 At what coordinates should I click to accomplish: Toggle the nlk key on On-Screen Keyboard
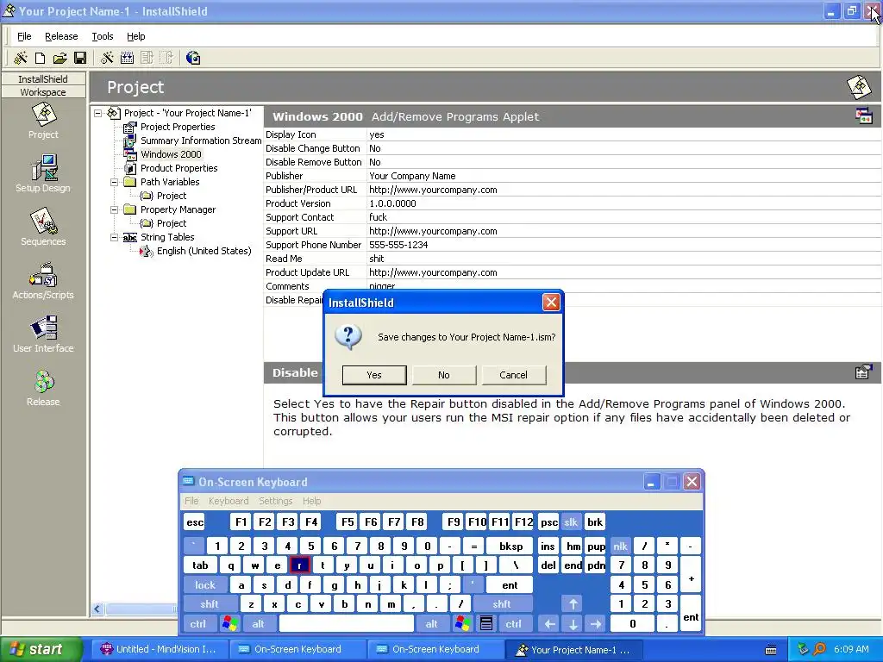coord(620,546)
